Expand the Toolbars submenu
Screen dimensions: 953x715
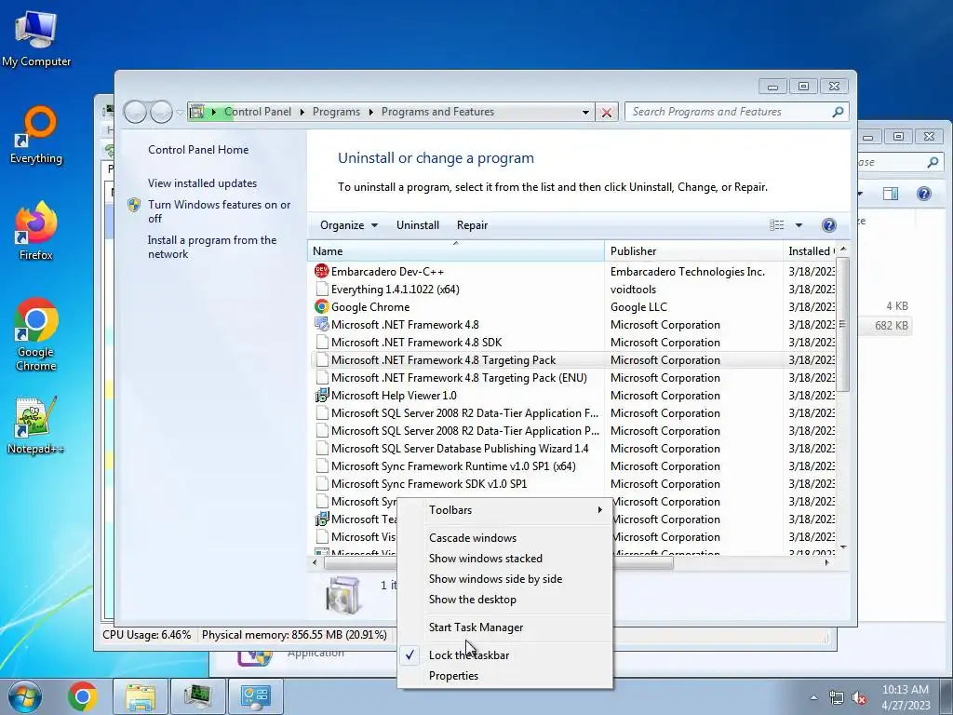pos(504,510)
